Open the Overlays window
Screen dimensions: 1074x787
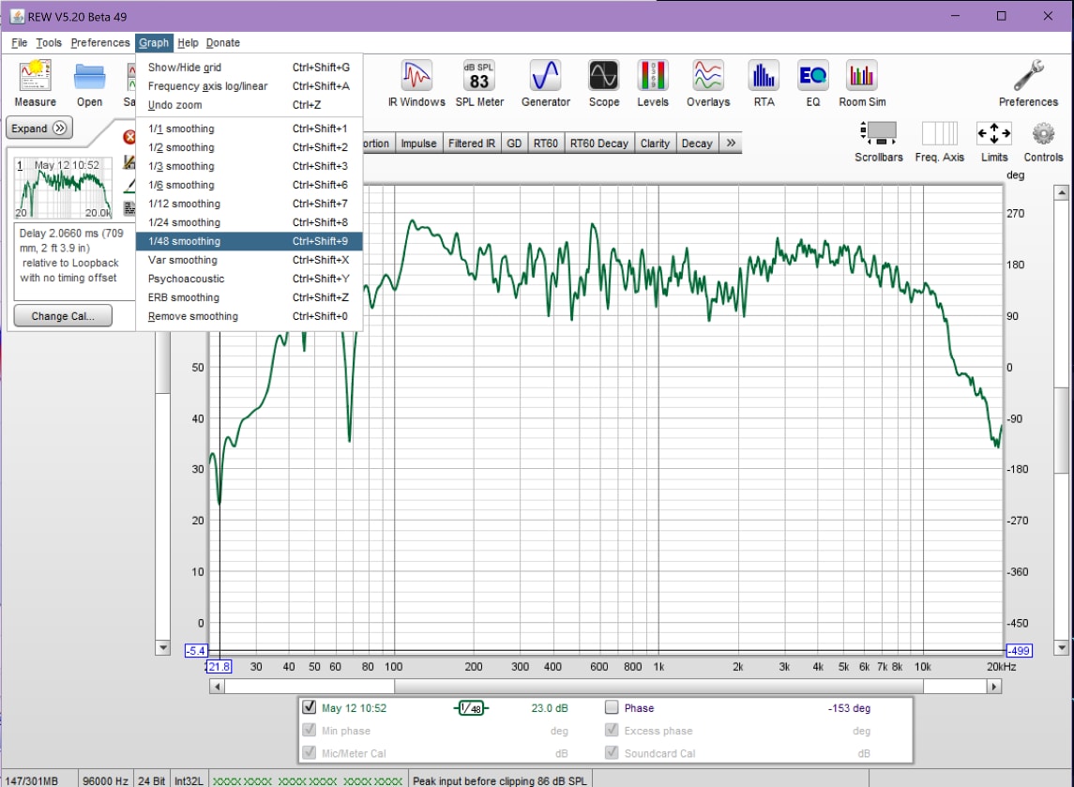(x=707, y=83)
